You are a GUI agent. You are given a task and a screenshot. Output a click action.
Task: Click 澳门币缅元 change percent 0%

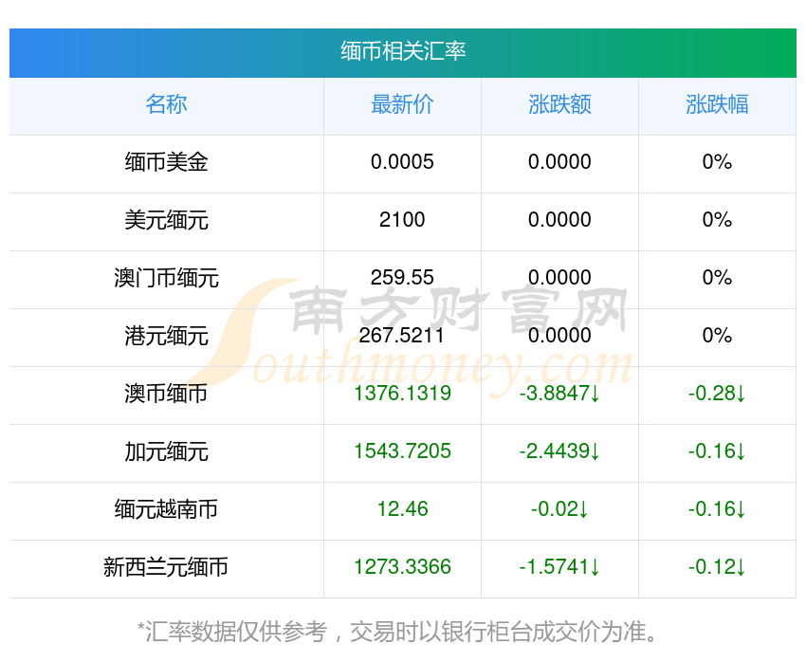coord(717,278)
